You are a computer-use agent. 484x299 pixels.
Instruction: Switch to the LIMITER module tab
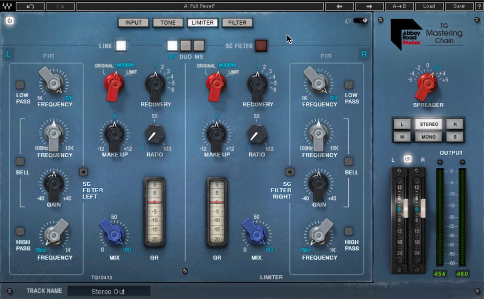[203, 23]
